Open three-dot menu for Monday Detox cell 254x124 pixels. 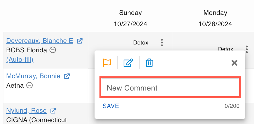tap(247, 49)
